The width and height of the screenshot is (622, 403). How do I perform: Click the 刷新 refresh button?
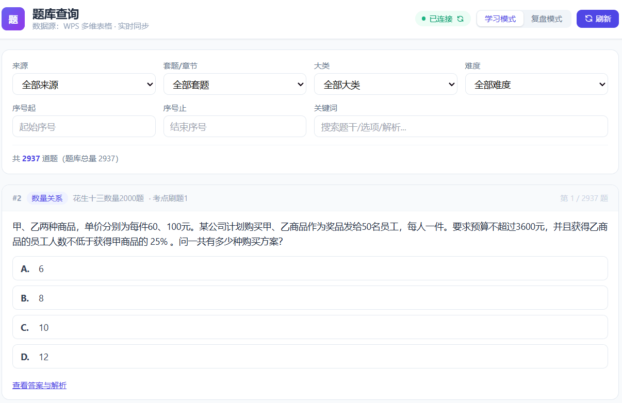(x=598, y=19)
